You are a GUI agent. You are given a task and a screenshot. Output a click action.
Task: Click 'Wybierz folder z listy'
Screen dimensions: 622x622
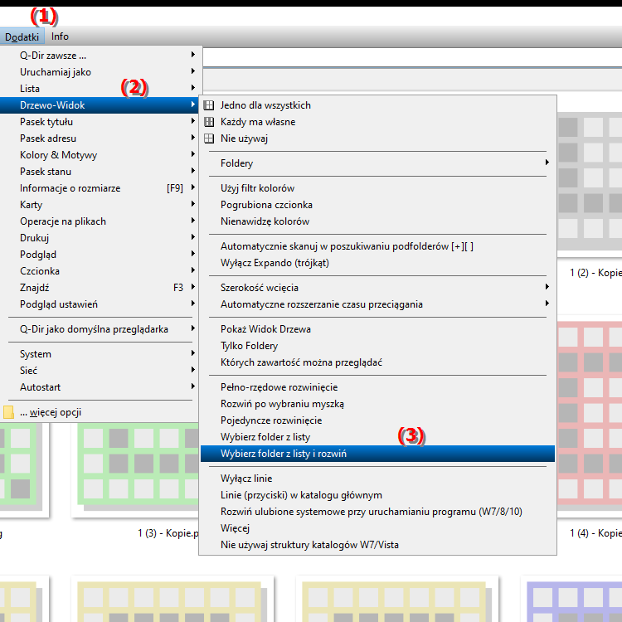pyautogui.click(x=377, y=437)
